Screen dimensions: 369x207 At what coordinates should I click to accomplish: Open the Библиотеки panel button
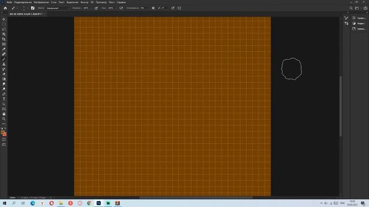359,29
